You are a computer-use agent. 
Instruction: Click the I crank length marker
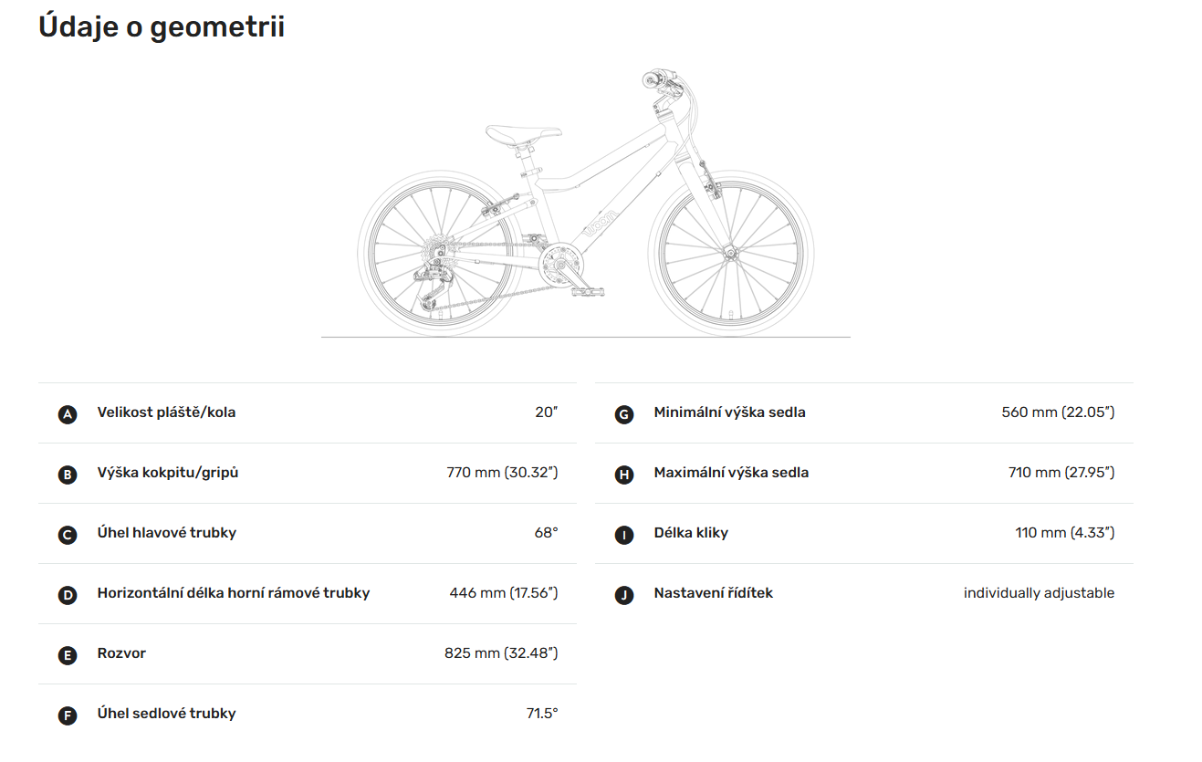coord(624,535)
